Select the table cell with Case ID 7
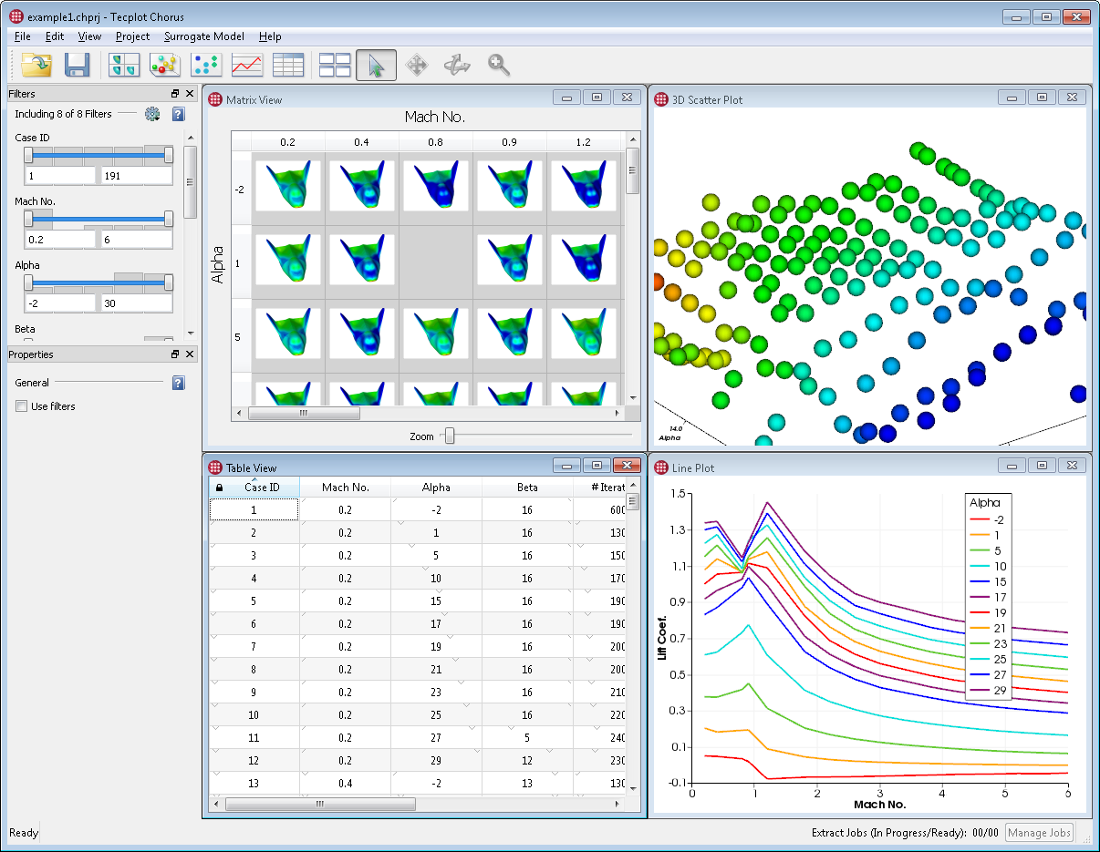1100x852 pixels. [254, 646]
